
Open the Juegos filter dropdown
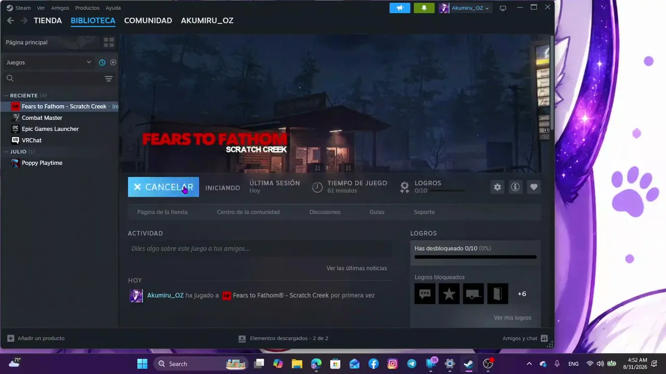click(x=48, y=62)
